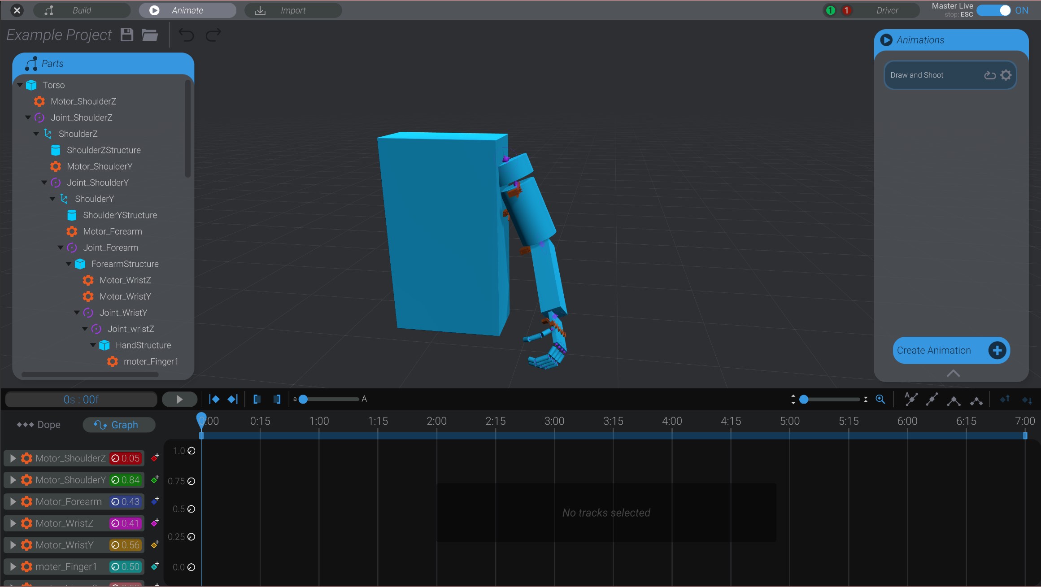Save the Example Project

coord(127,35)
